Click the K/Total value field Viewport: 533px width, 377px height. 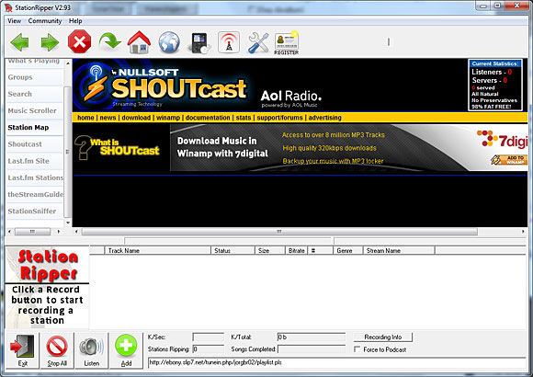pos(311,337)
